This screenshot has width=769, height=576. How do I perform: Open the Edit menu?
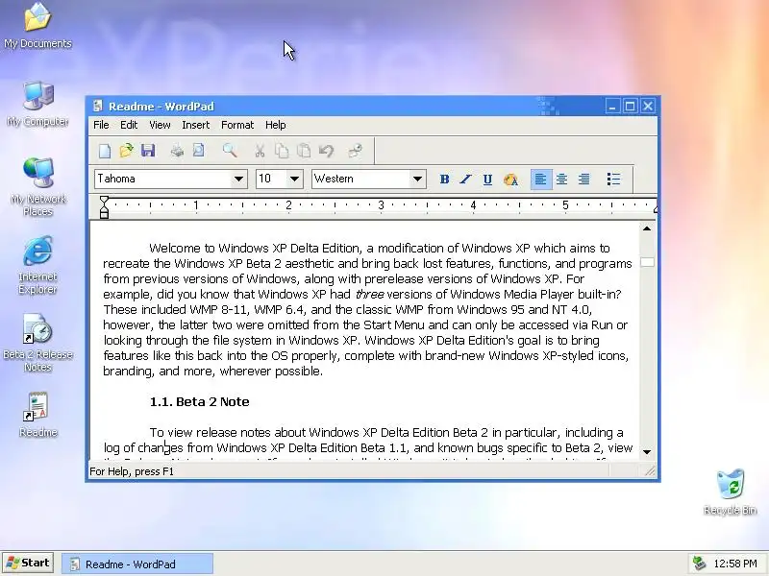tap(129, 125)
